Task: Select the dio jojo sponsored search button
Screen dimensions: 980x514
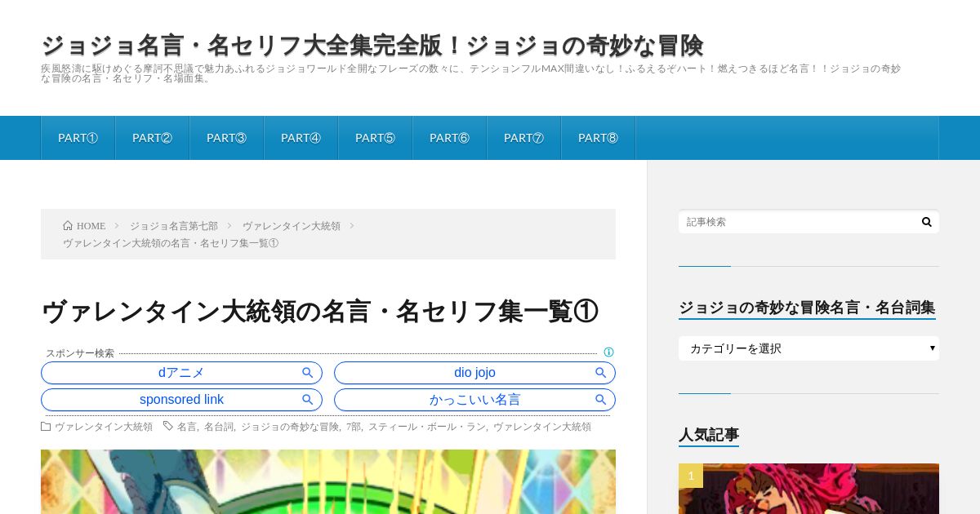Action: (474, 373)
